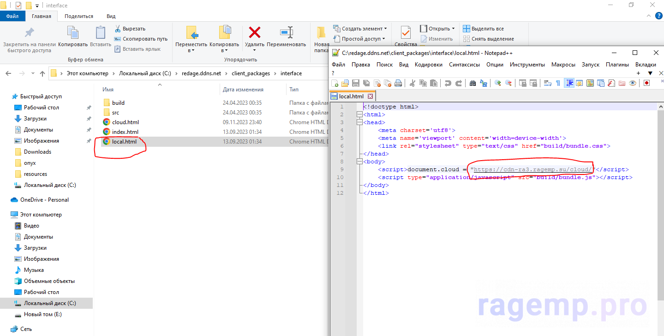This screenshot has height=336, width=664.
Task: Select OneDrive - Personal in navigation pane
Action: (44, 200)
